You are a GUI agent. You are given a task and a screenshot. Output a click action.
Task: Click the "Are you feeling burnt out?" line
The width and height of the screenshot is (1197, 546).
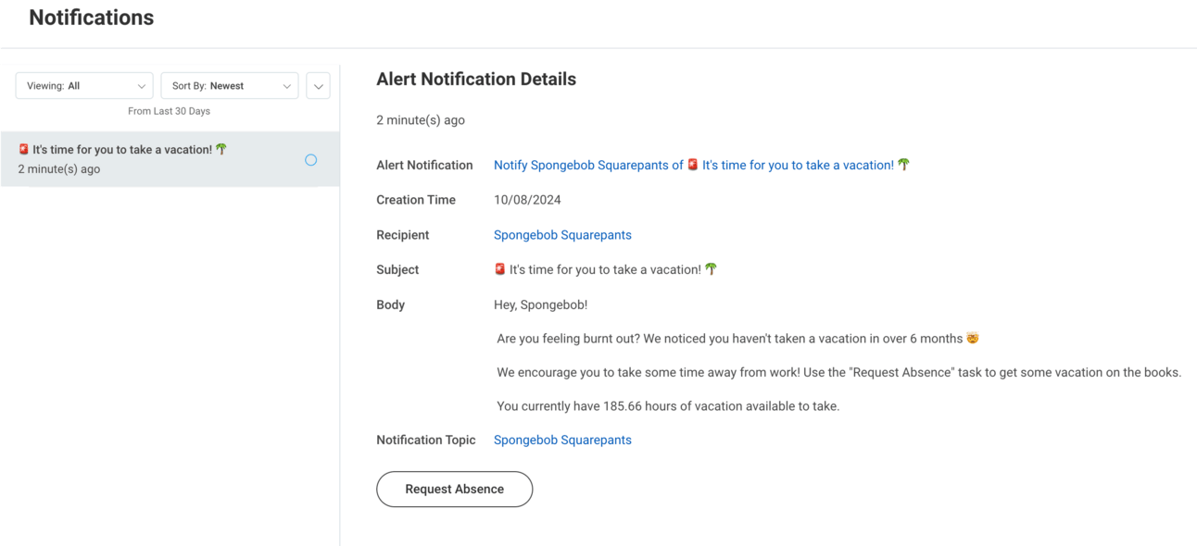pyautogui.click(x=737, y=339)
